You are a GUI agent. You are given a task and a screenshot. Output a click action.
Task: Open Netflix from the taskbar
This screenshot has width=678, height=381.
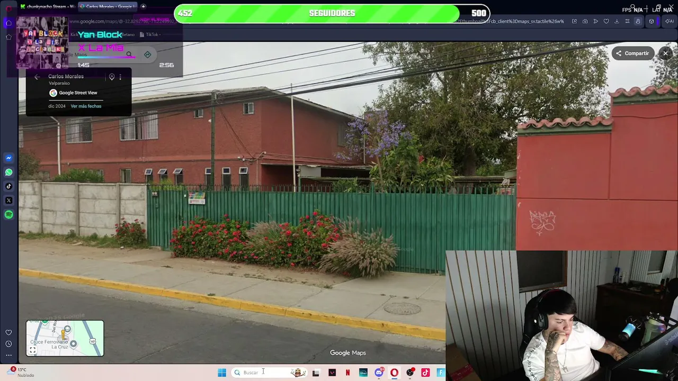(x=347, y=373)
